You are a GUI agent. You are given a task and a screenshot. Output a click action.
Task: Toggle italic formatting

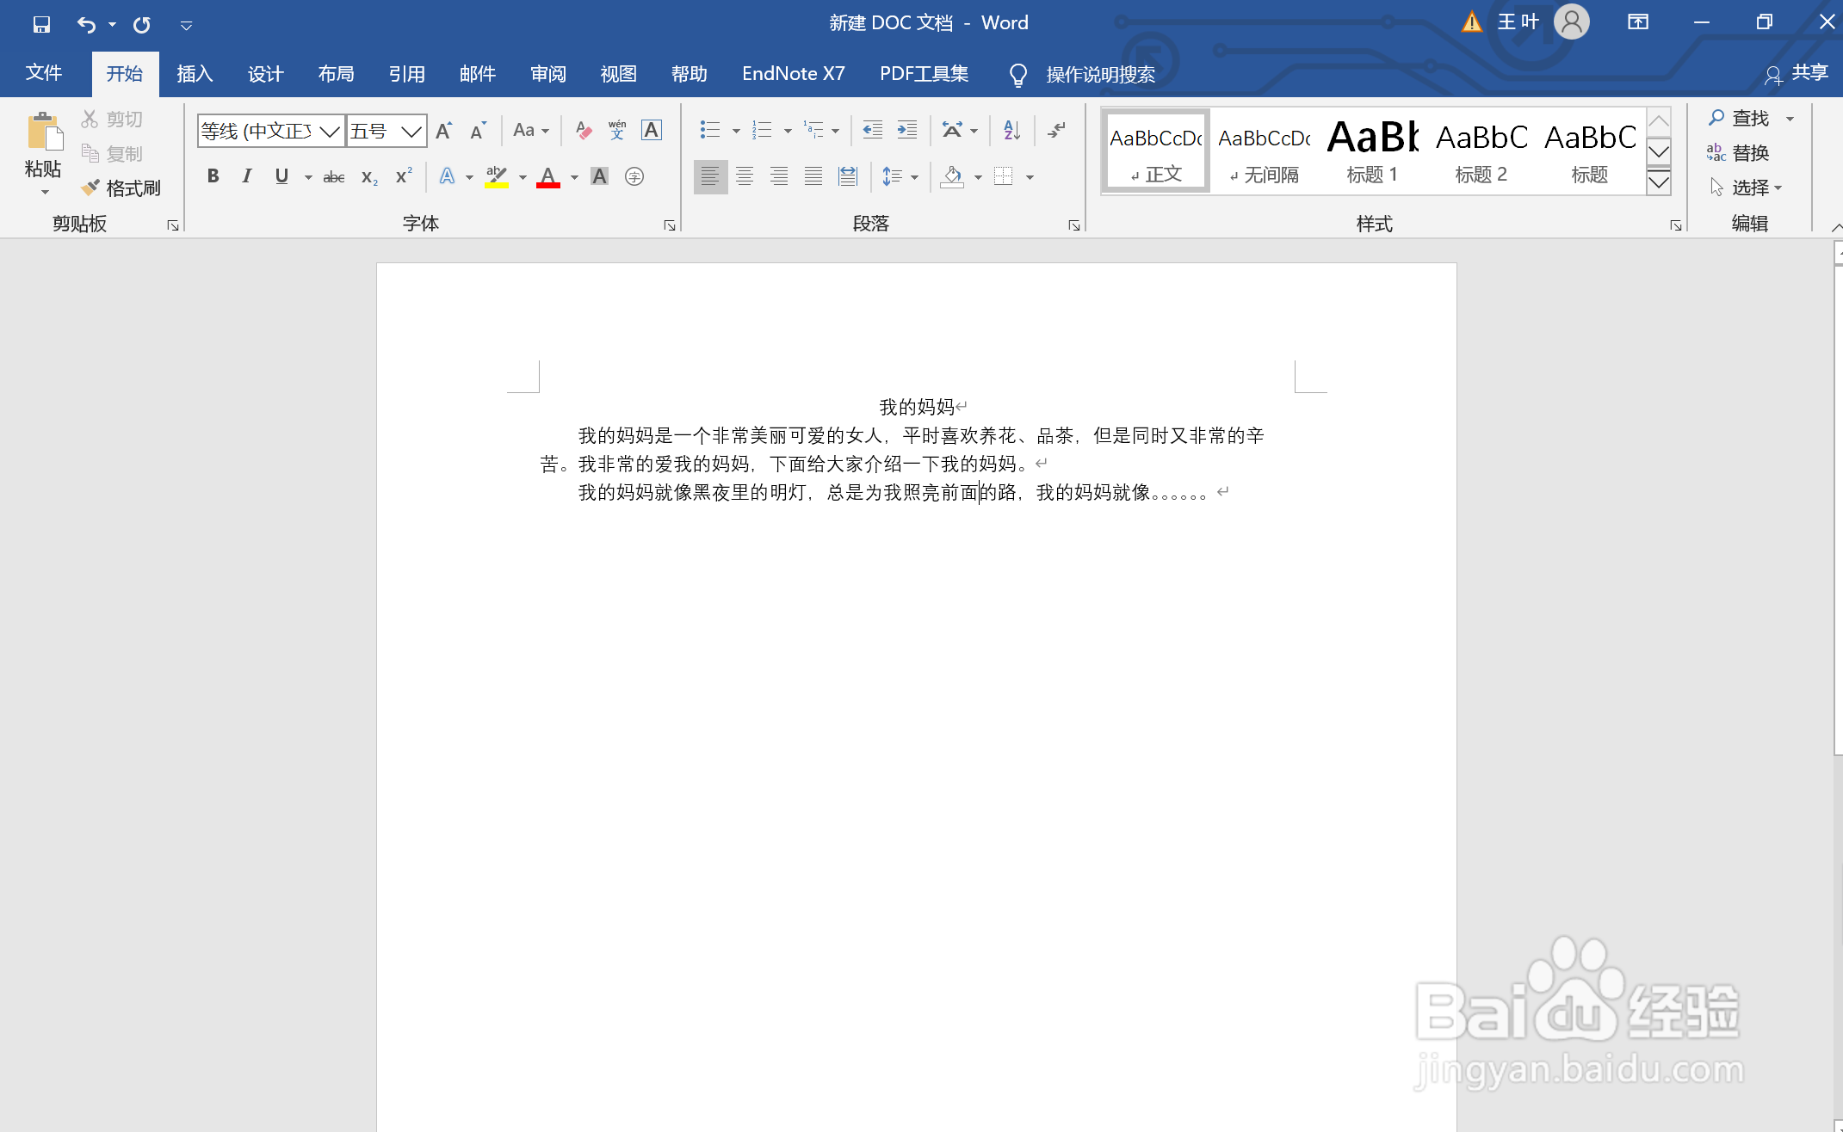[247, 175]
